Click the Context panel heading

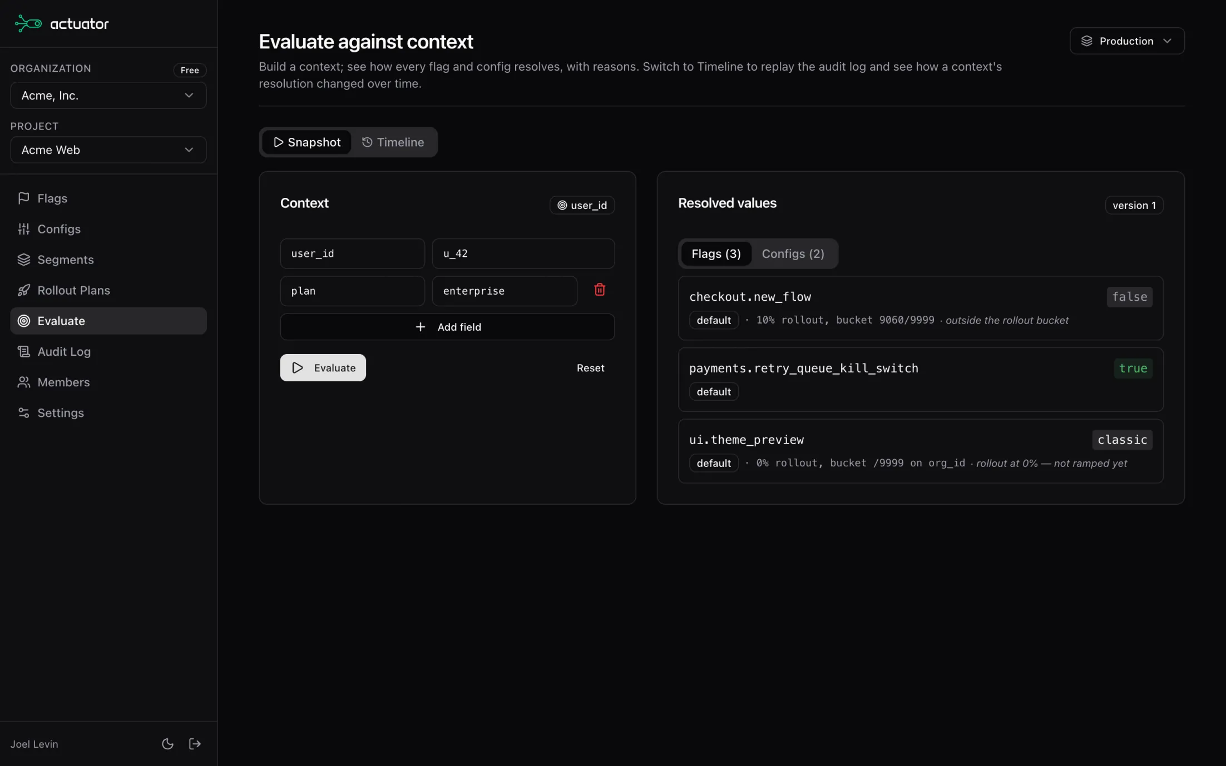(x=304, y=203)
